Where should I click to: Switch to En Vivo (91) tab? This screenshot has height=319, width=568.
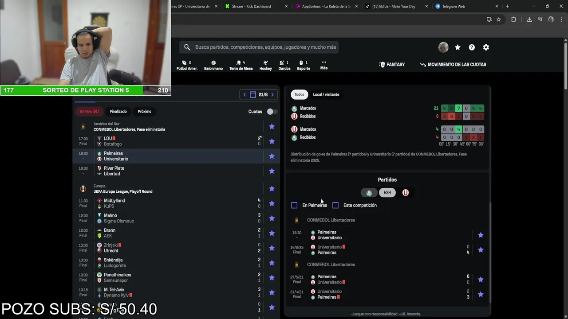tap(89, 112)
